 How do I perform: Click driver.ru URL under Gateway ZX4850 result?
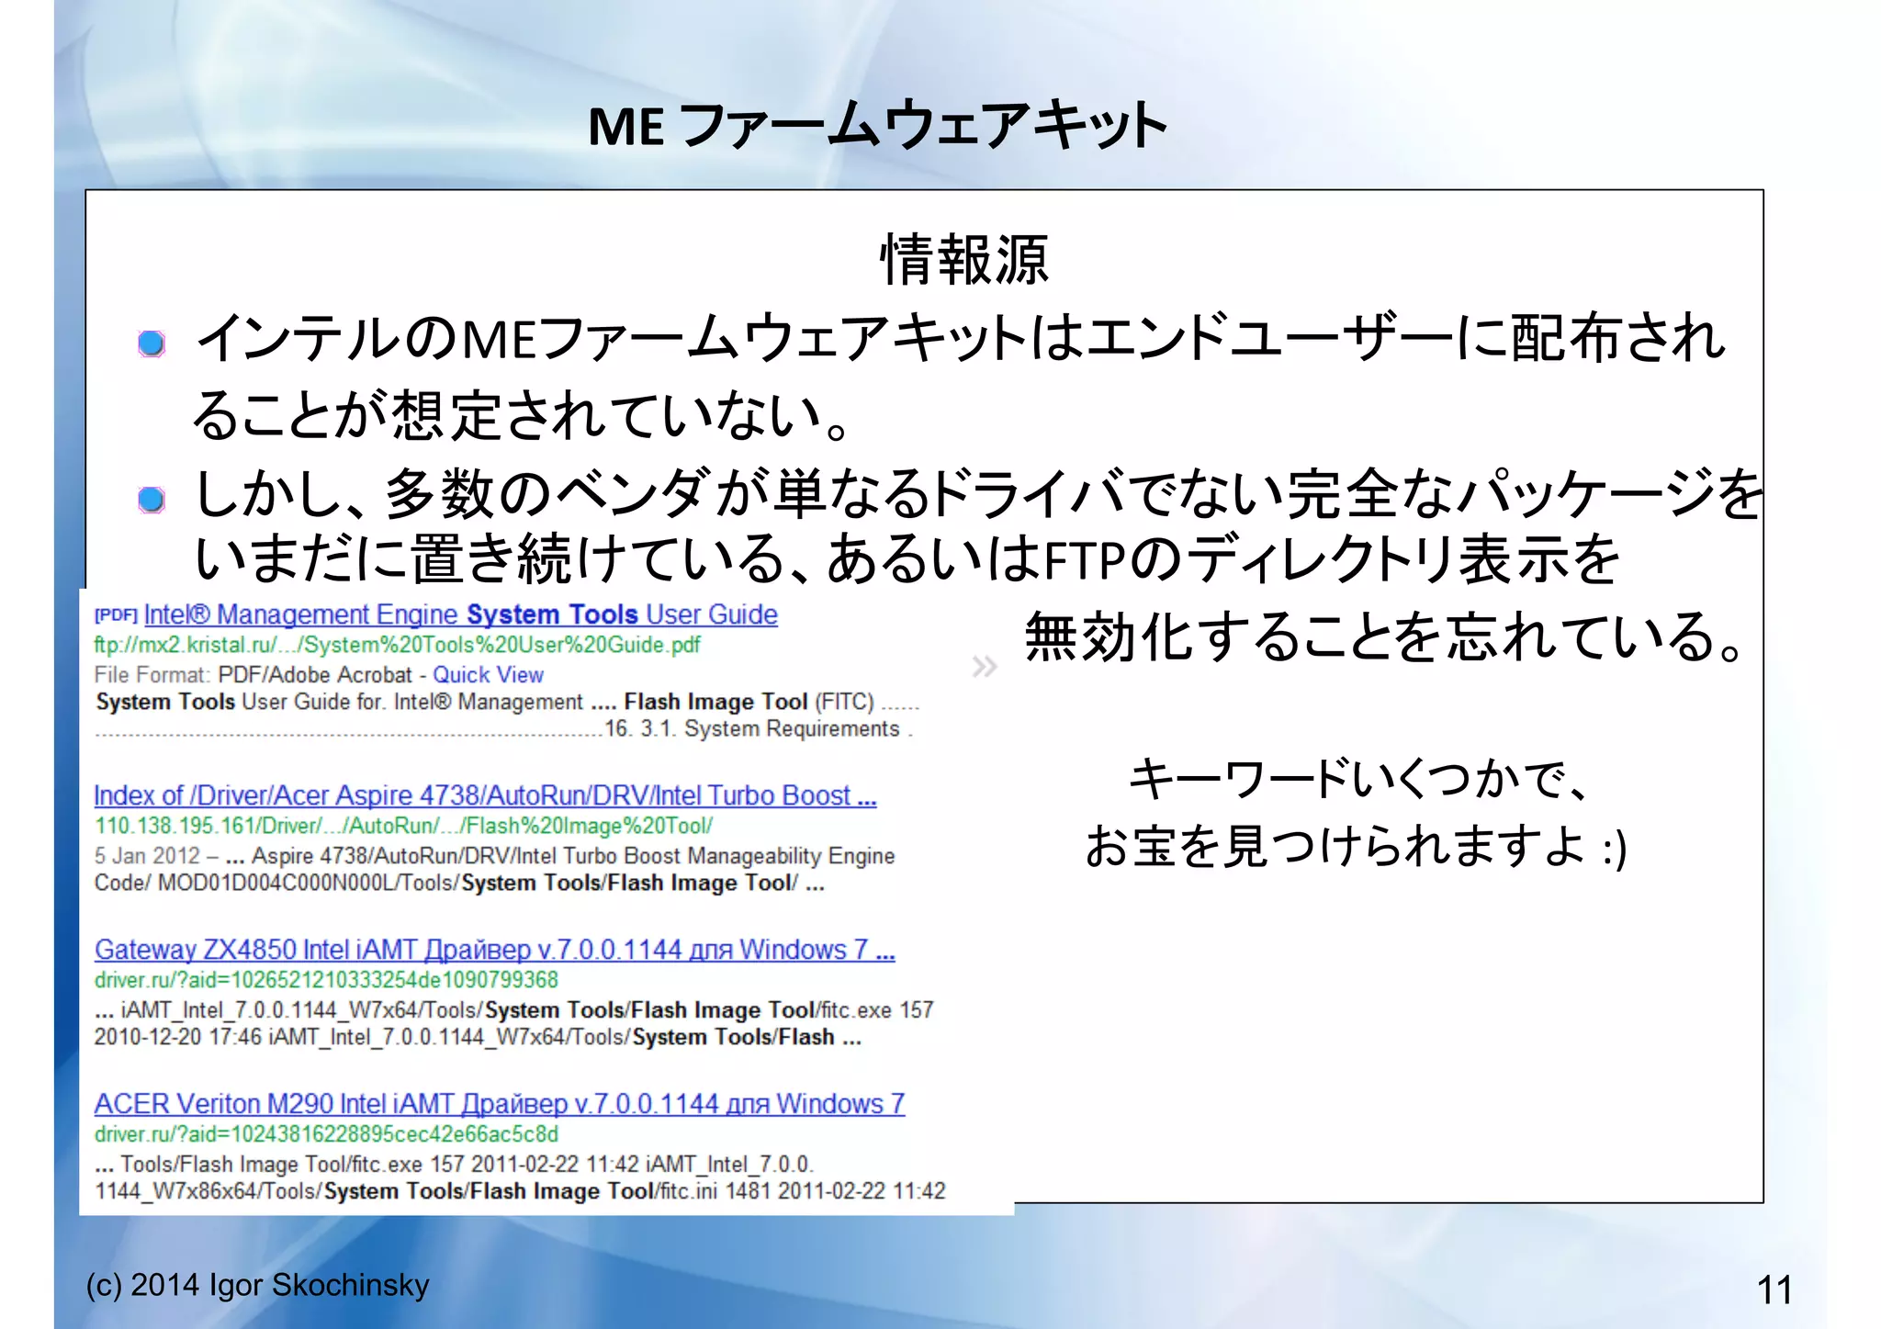tap(326, 980)
